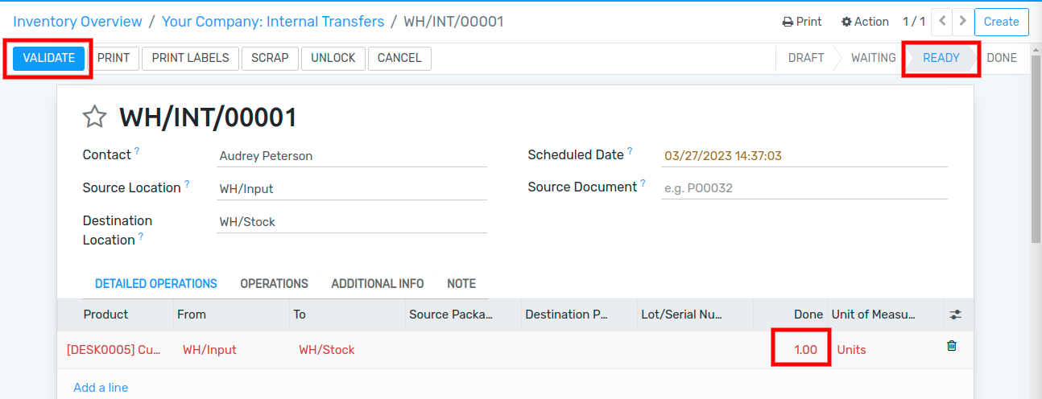Click the help icon next to Scheduled Date
This screenshot has height=399, width=1042.
pos(630,150)
